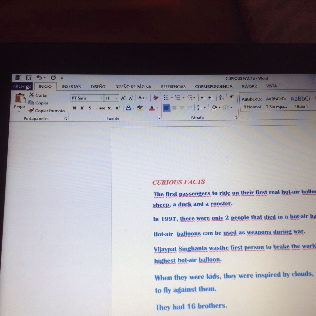Apply the Título 1 style
Viewport: 316px width, 316px height.
(301, 102)
